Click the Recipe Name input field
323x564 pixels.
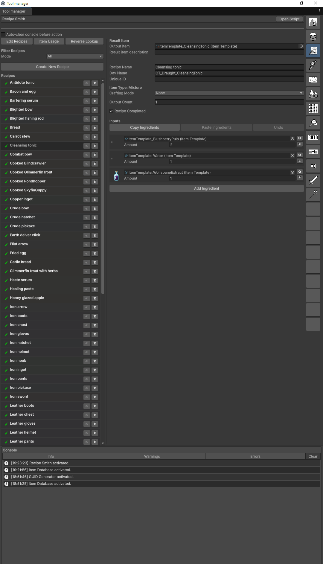(229, 67)
